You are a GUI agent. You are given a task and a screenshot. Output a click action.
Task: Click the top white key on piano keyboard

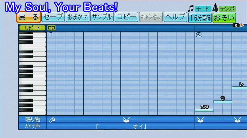point(39,35)
